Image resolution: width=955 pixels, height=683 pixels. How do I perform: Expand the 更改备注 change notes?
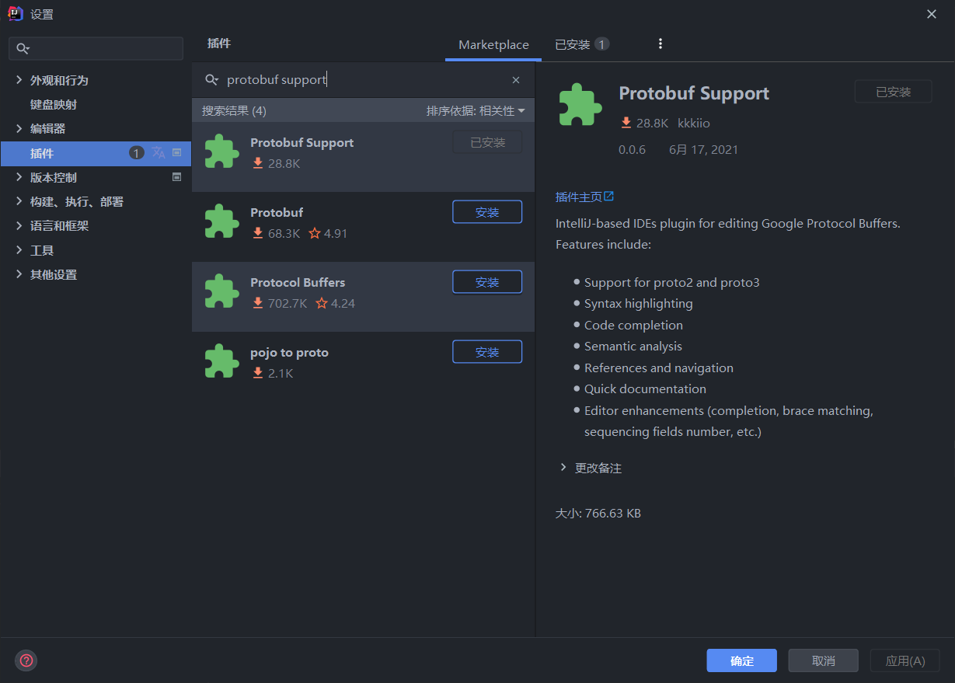pyautogui.click(x=563, y=468)
